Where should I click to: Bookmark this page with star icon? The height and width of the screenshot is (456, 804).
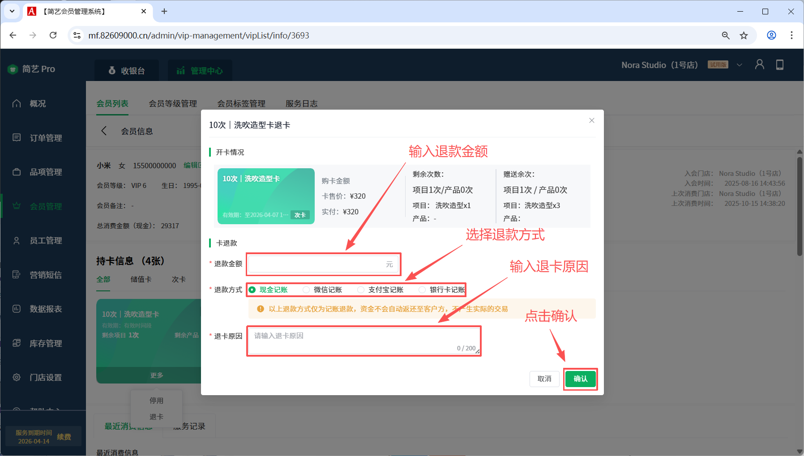(744, 35)
